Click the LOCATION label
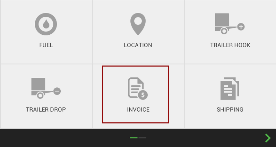The width and height of the screenshot is (276, 147). coord(138,45)
